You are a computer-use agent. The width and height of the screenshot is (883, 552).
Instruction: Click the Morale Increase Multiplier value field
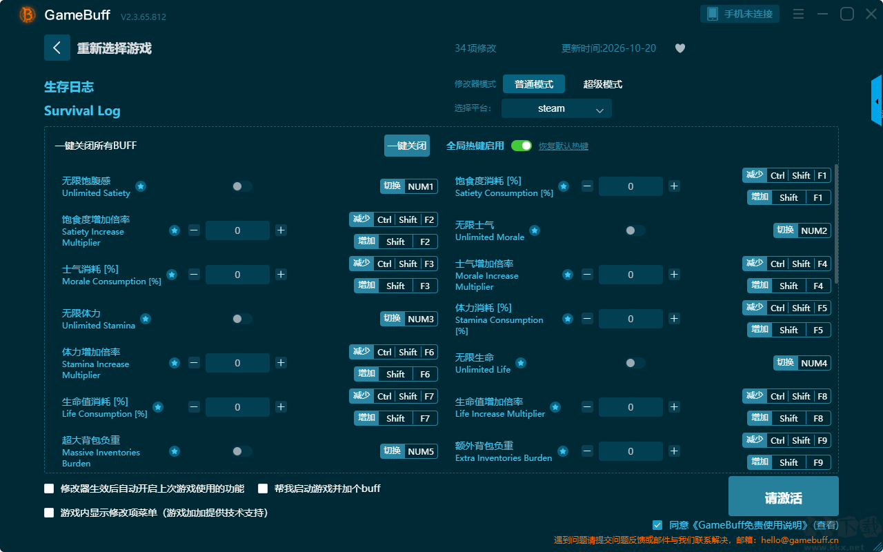[631, 275]
